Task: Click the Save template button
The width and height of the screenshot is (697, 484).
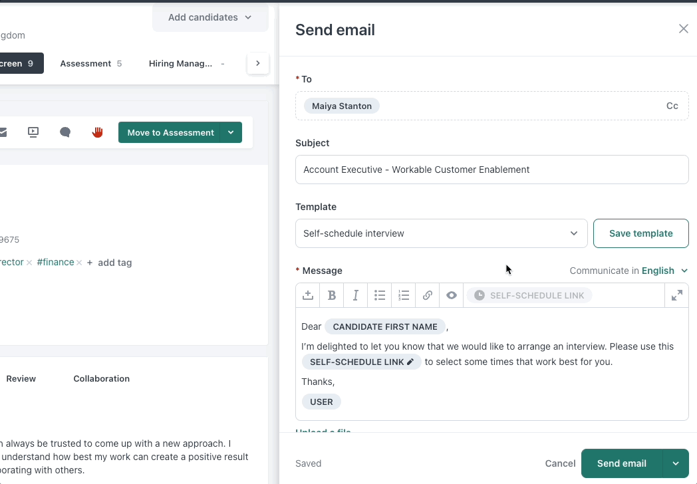Action: click(x=640, y=233)
